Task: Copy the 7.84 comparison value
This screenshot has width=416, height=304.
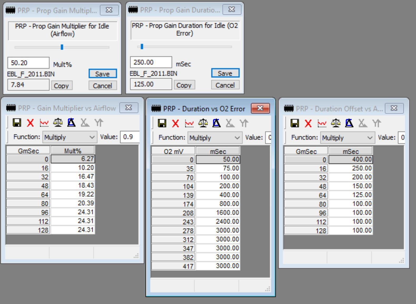Action: click(61, 86)
